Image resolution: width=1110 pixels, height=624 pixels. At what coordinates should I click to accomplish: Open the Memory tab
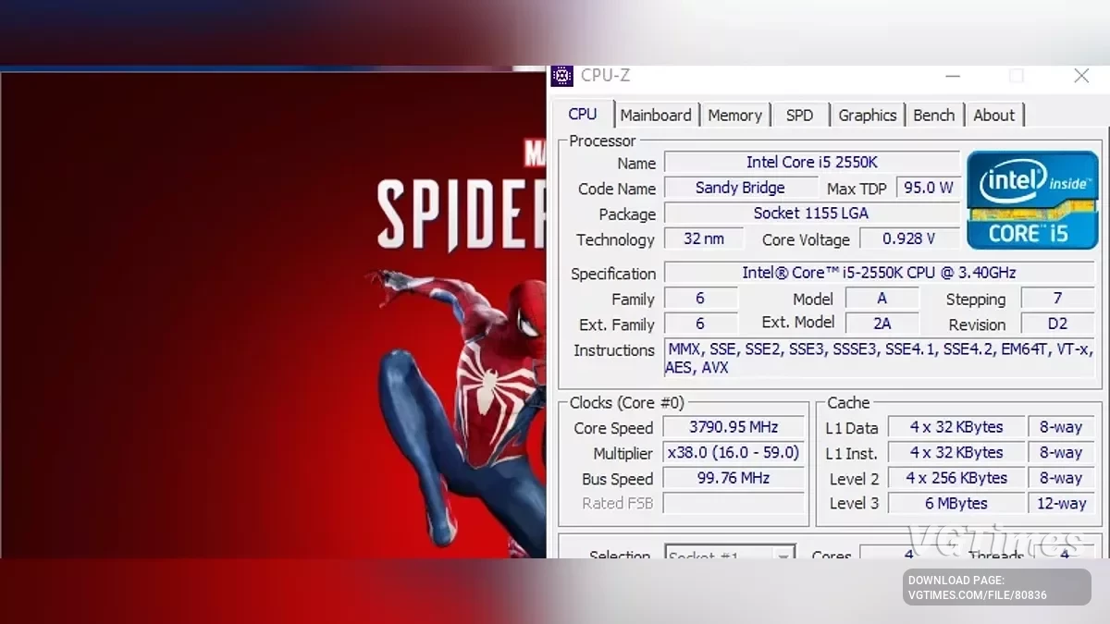pyautogui.click(x=735, y=115)
